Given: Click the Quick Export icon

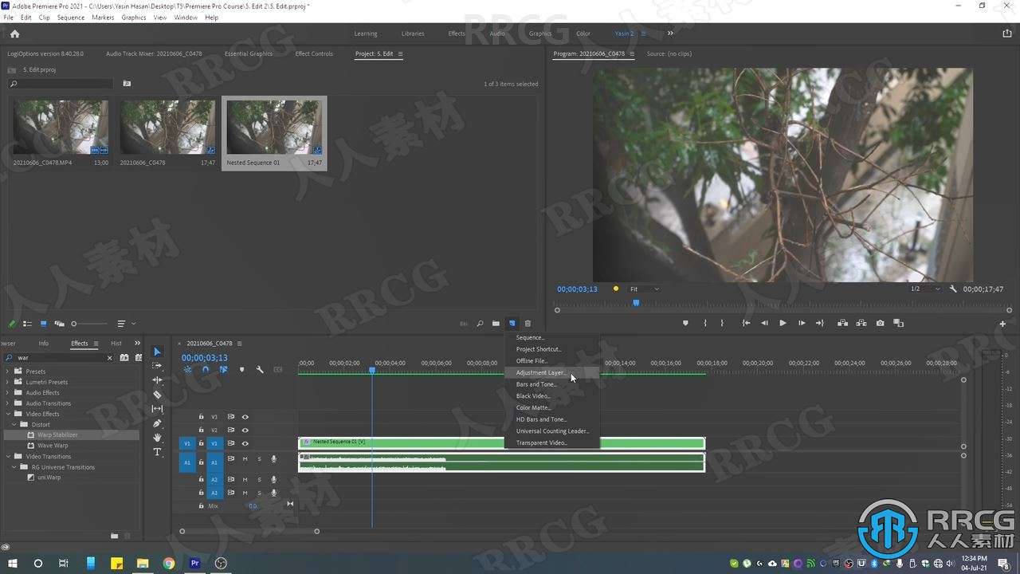Looking at the screenshot, I should [1006, 33].
